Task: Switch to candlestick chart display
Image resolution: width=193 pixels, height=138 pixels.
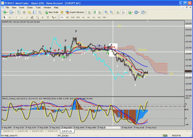Action: pos(95,12)
